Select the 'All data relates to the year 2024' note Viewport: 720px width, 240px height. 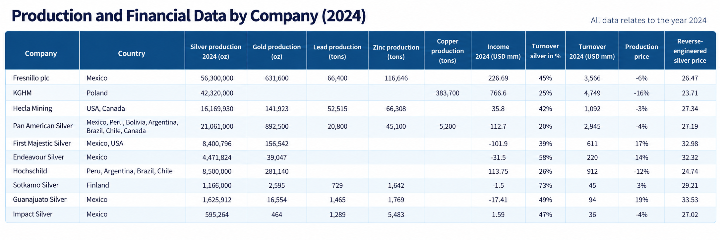pyautogui.click(x=649, y=20)
